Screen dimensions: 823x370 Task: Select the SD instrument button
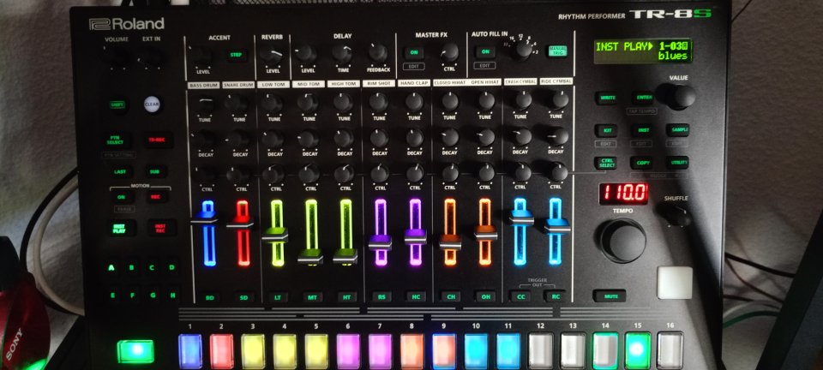(x=244, y=297)
